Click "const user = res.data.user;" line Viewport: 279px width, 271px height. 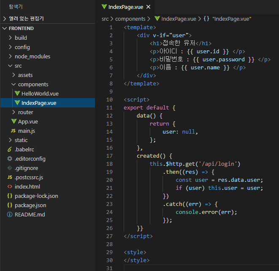click(x=219, y=180)
